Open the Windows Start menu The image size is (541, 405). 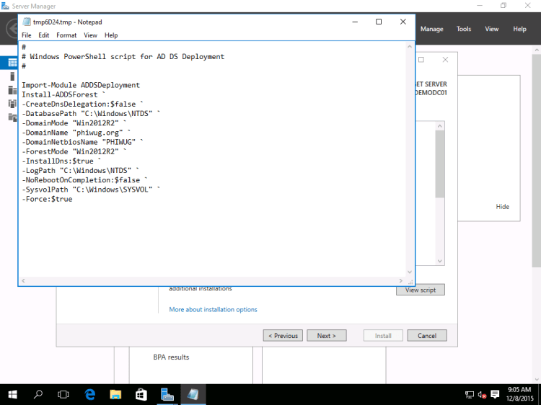[13, 394]
